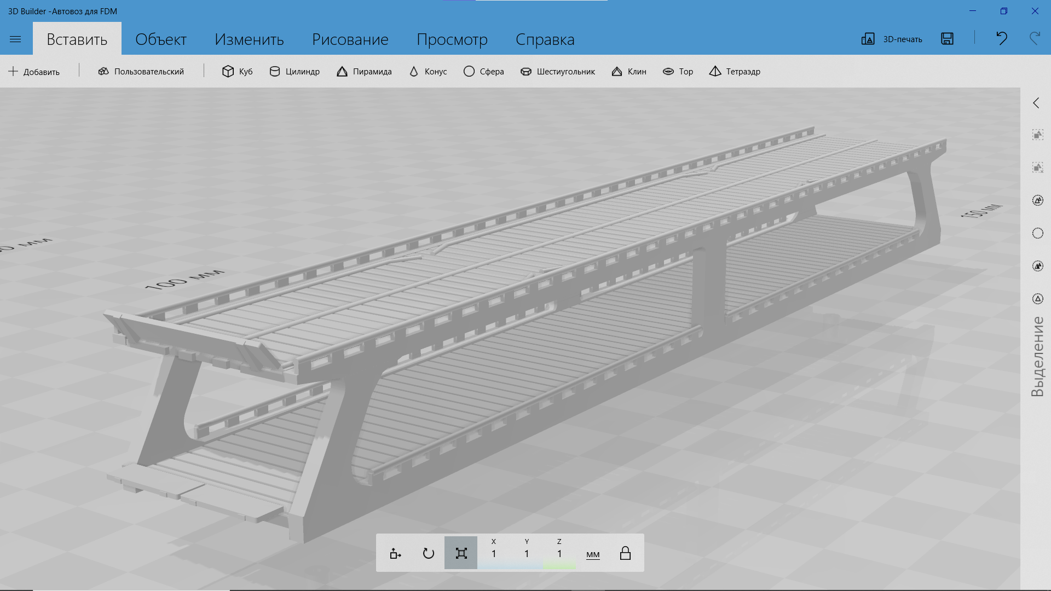Toggle the scale mode button

pos(461,553)
